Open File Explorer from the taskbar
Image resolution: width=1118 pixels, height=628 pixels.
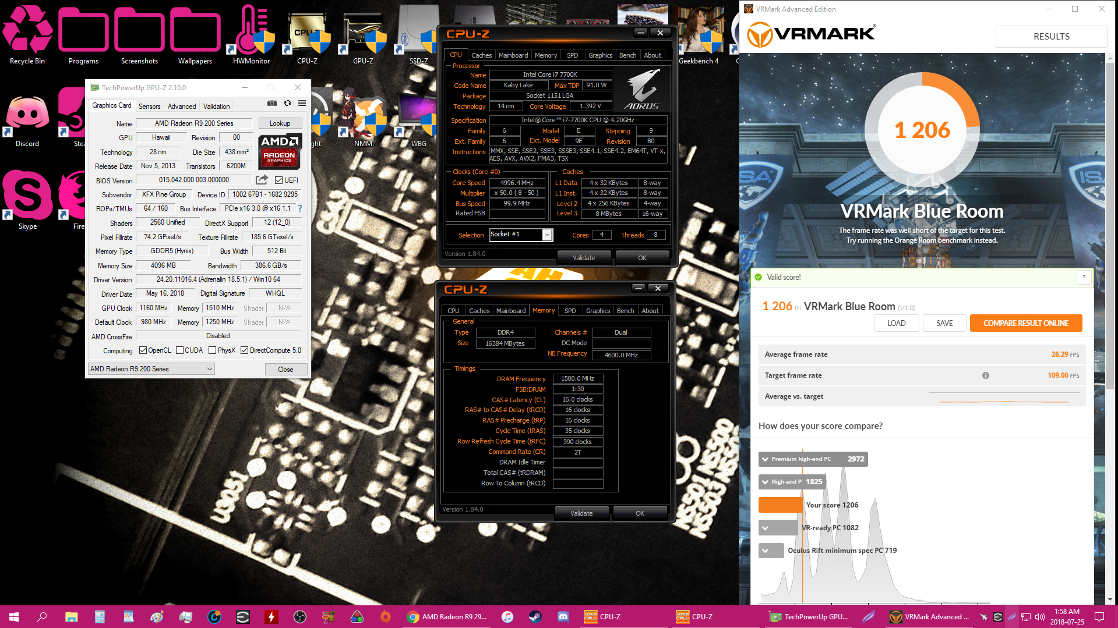click(71, 617)
